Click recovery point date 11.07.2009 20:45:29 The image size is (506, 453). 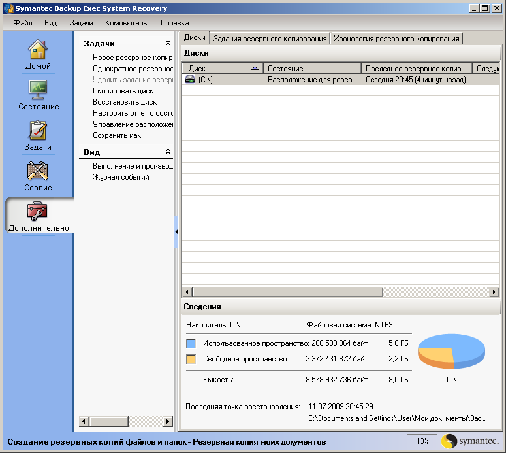pyautogui.click(x=340, y=407)
